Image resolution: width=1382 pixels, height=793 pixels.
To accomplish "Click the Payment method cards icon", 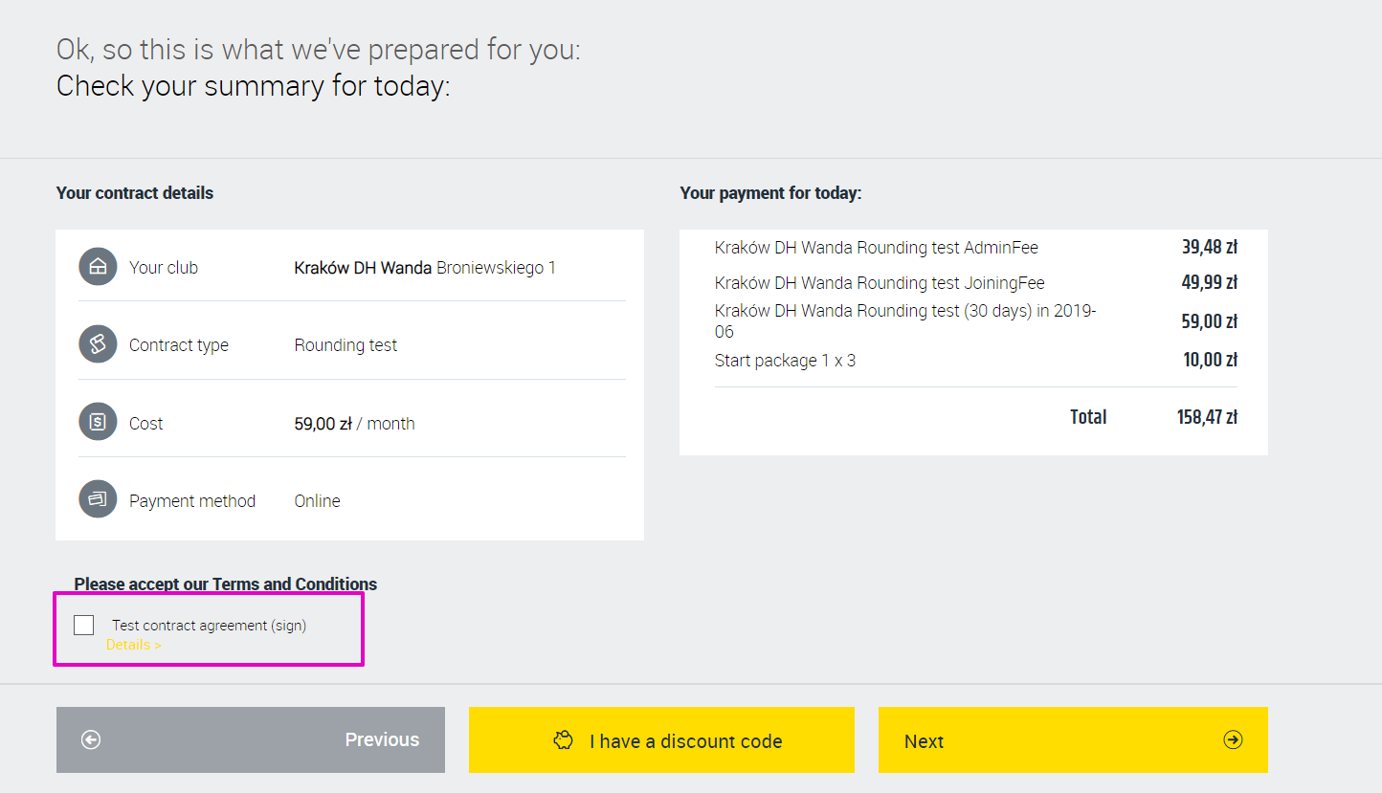I will 98,500.
